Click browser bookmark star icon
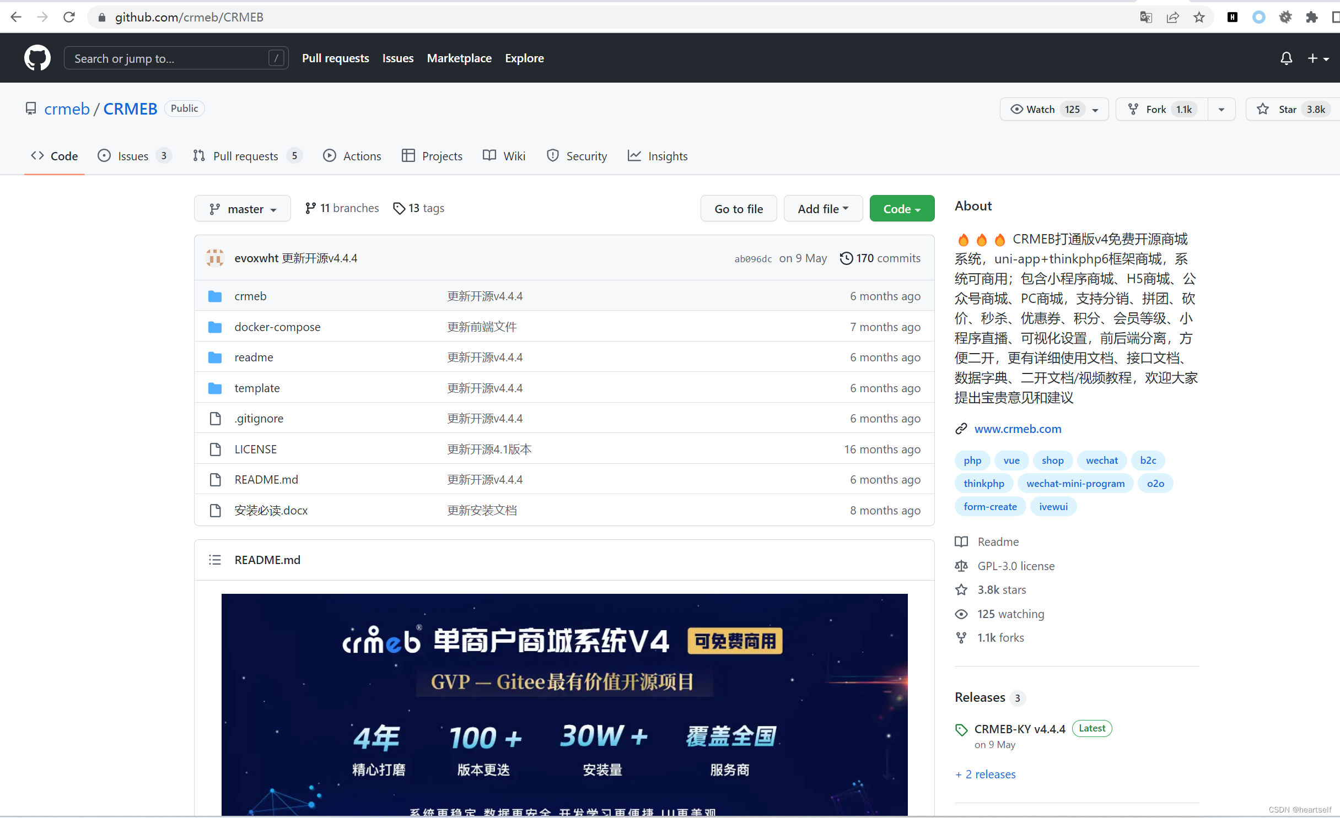 1199,18
